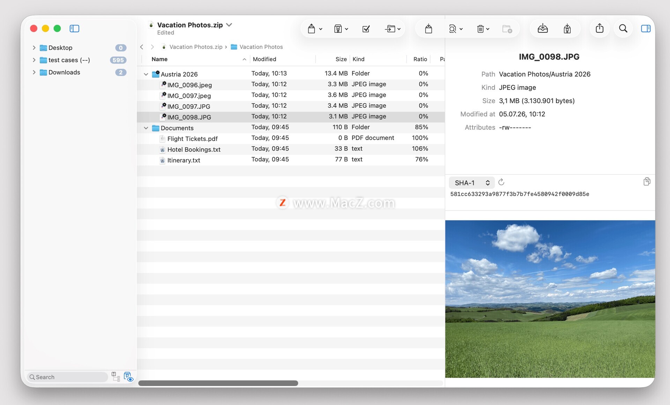The width and height of the screenshot is (670, 405).
Task: Open the SHA-1 hash algorithm popup
Action: 471,183
